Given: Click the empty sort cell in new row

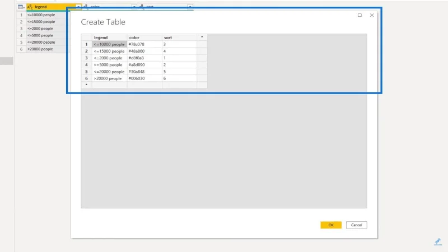Looking at the screenshot, I should click(179, 85).
